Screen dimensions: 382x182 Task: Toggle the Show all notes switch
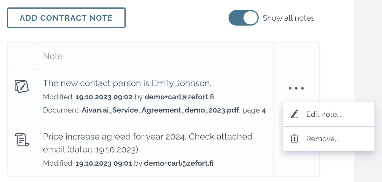tap(243, 18)
